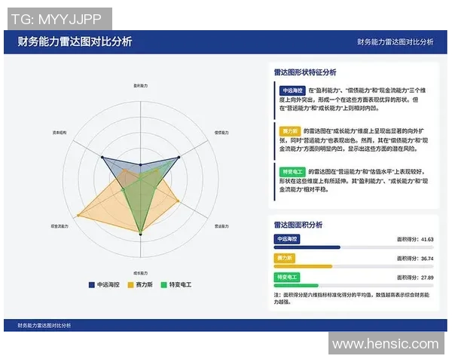This screenshot has height=362, width=452.
Task: Toggle the 特变电工 series via its legend label
Action: coord(180,284)
